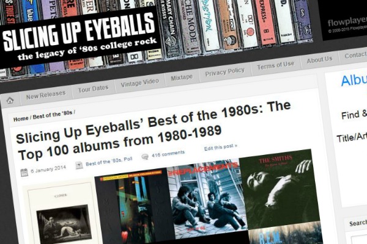Click the category folder icon beside Best of the '80s
Viewport: 367px width, 244px height.
[79, 165]
